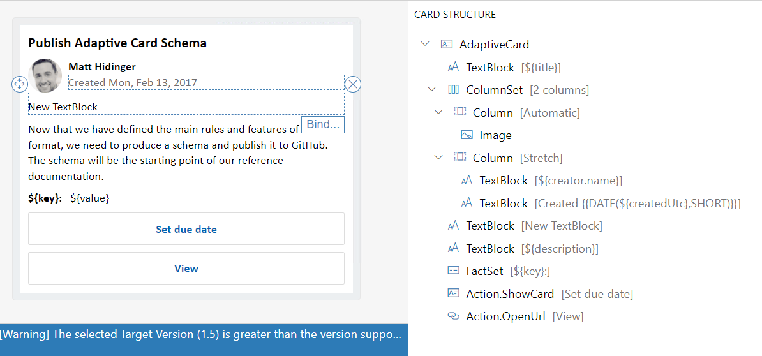Image resolution: width=762 pixels, height=356 pixels.
Task: Click the Bind... button
Action: click(323, 124)
